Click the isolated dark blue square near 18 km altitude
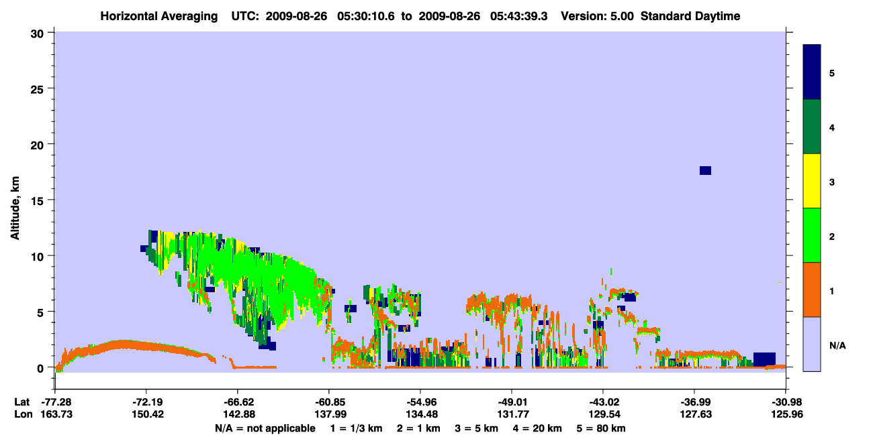The image size is (873, 447). pos(705,170)
